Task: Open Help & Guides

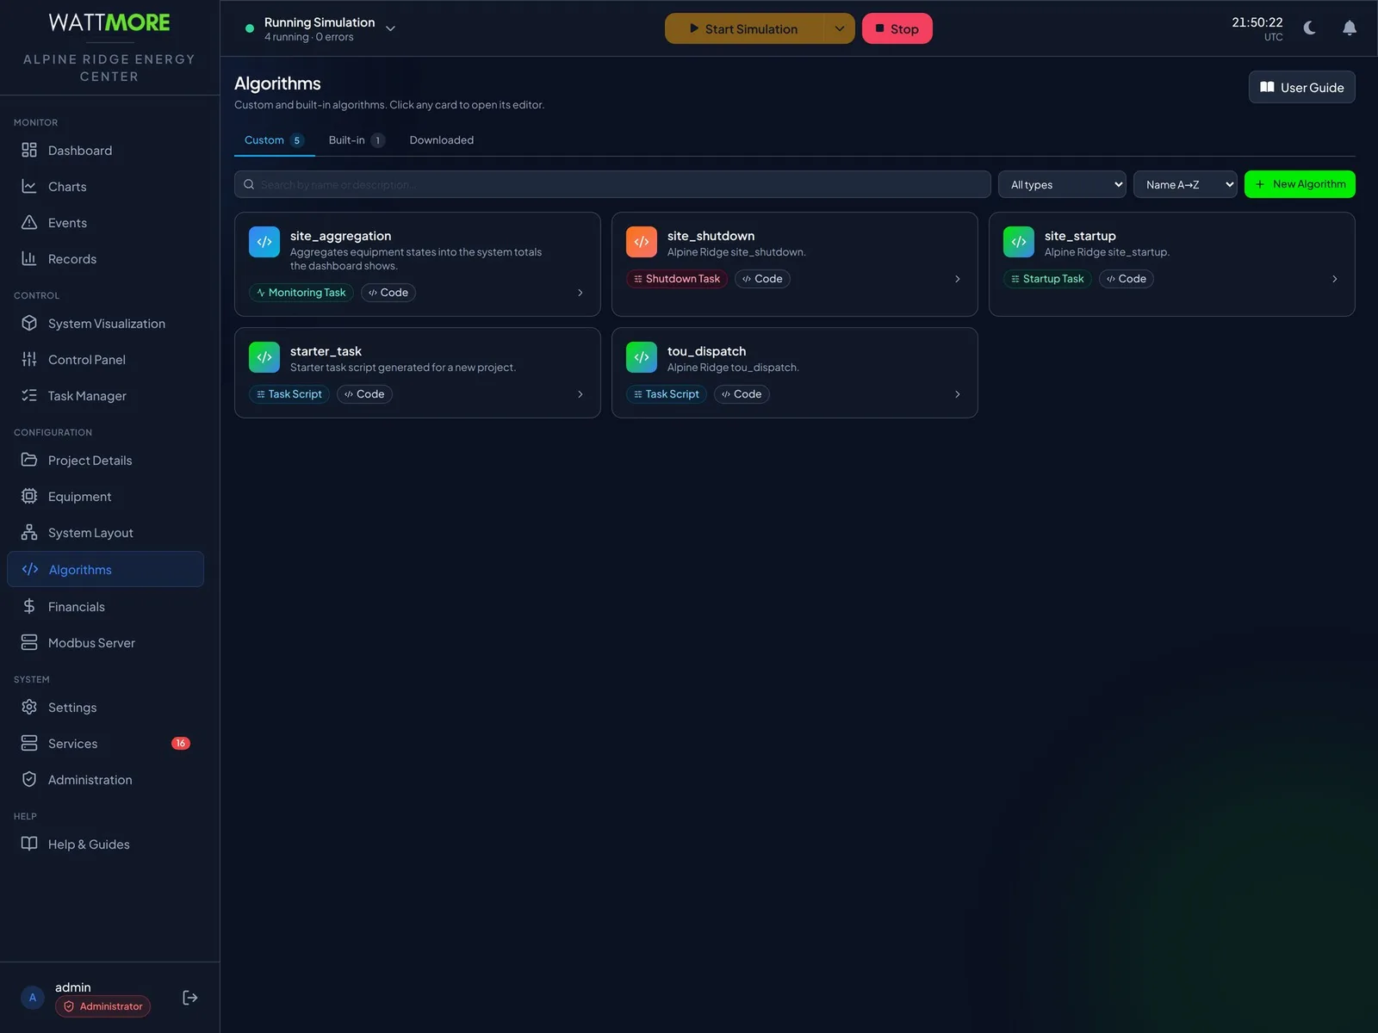Action: click(105, 844)
